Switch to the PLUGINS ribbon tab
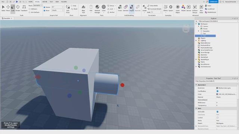 (x=64, y=1)
